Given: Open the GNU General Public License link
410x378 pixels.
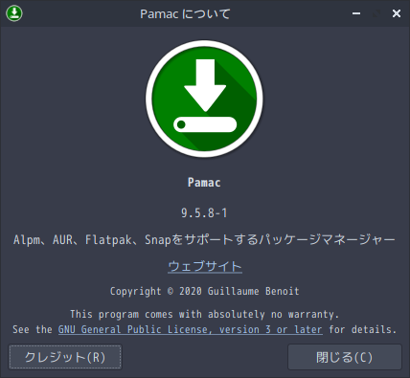Looking at the screenshot, I should click(x=191, y=329).
